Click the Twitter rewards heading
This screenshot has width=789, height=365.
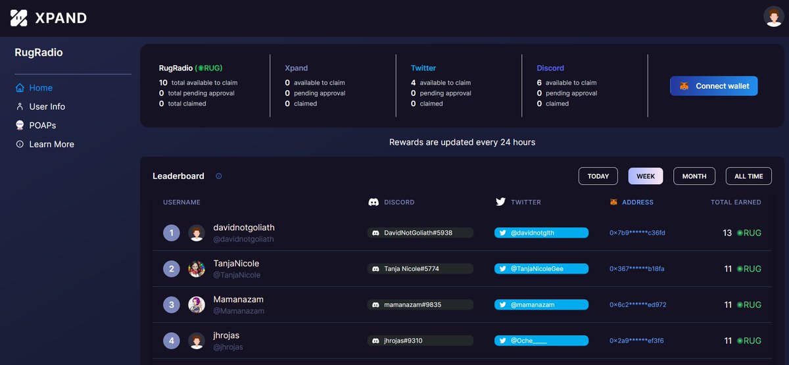[423, 68]
